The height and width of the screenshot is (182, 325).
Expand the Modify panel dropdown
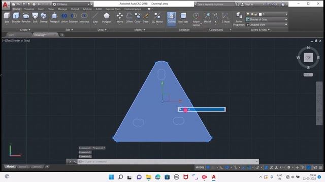(x=140, y=30)
